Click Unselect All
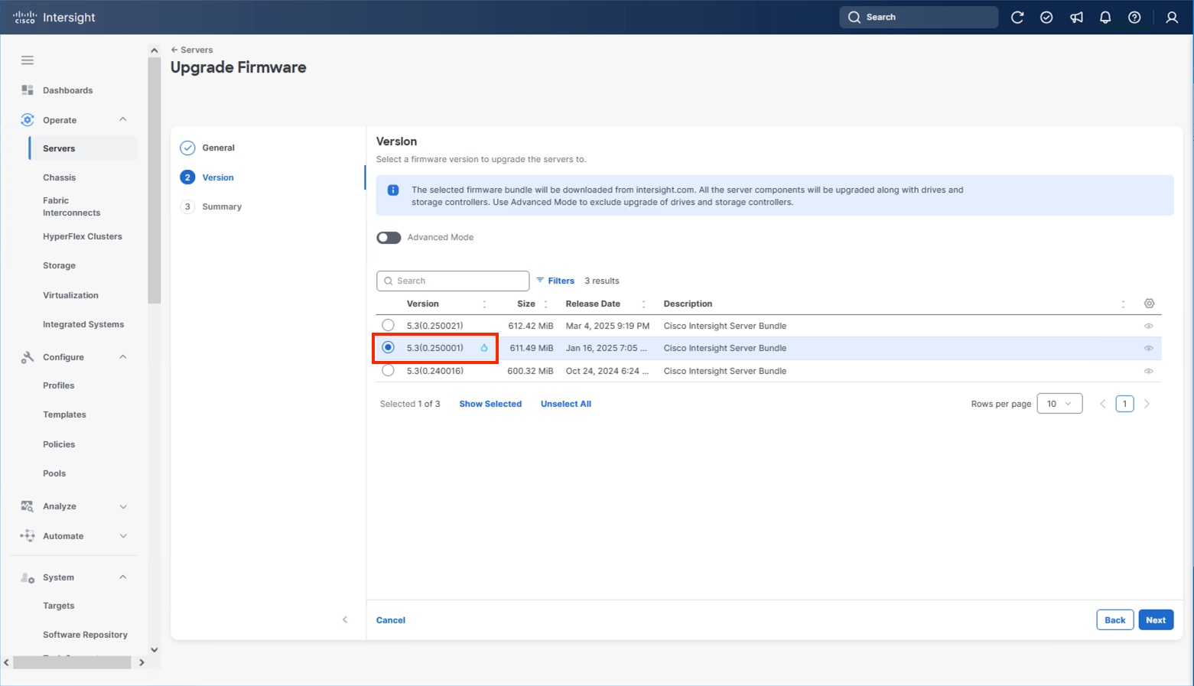This screenshot has height=686, width=1194. coord(565,403)
